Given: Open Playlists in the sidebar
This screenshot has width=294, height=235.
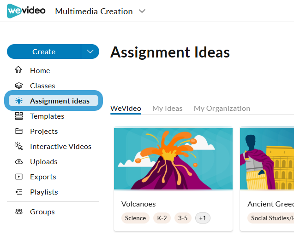Looking at the screenshot, I should coord(44,192).
